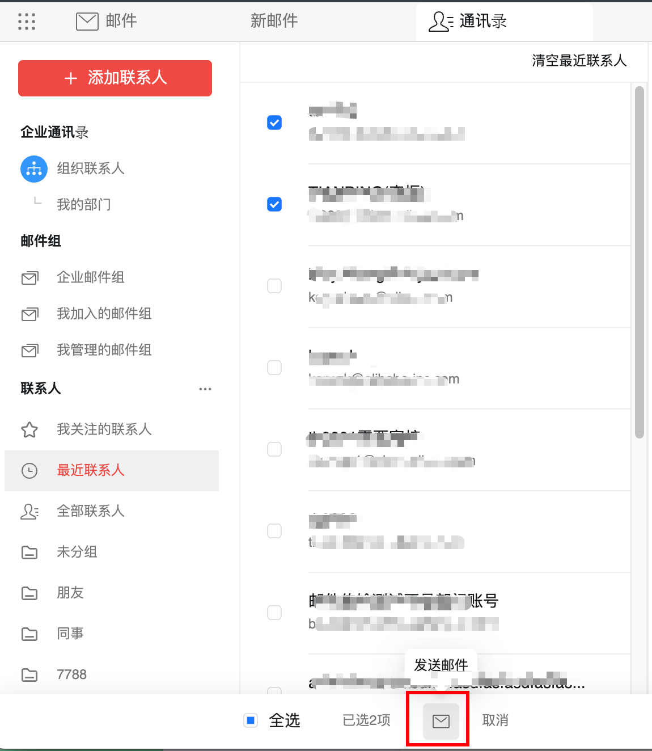Check the third contact's checkbox
The width and height of the screenshot is (652, 751).
(274, 286)
